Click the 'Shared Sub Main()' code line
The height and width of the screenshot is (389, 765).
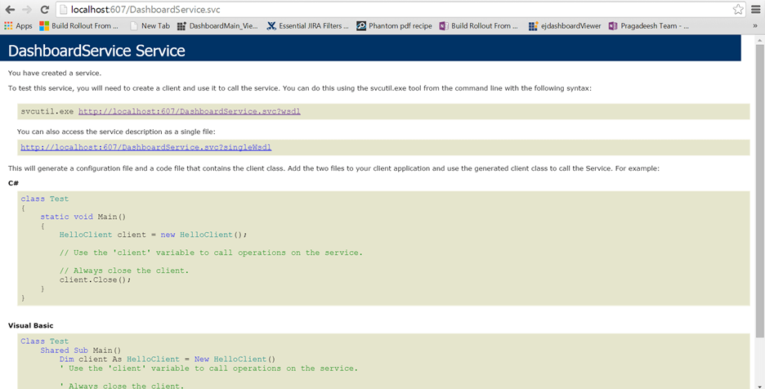tap(80, 351)
